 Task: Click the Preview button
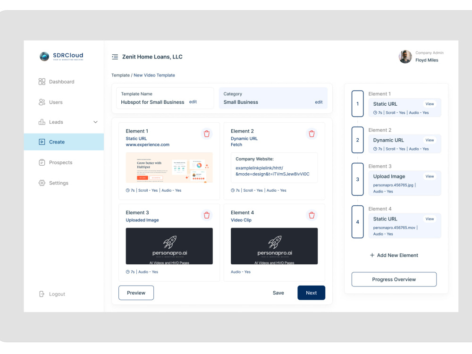click(136, 293)
